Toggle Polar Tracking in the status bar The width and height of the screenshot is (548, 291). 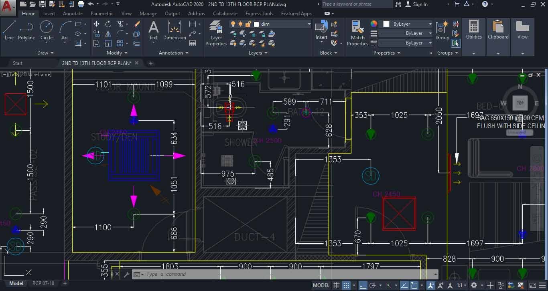click(372, 285)
